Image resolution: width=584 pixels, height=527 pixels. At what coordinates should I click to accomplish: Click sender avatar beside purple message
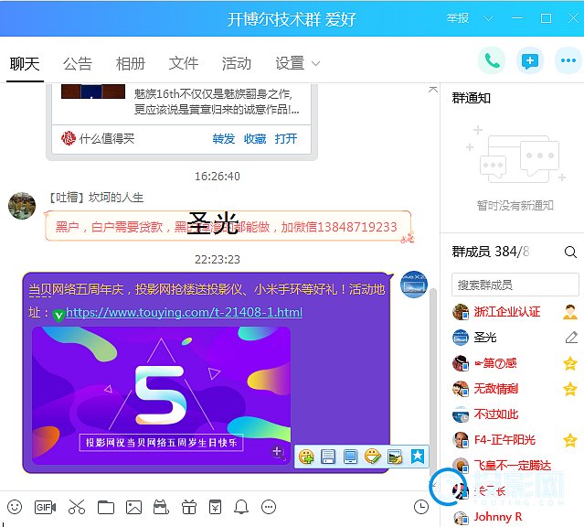pos(414,285)
